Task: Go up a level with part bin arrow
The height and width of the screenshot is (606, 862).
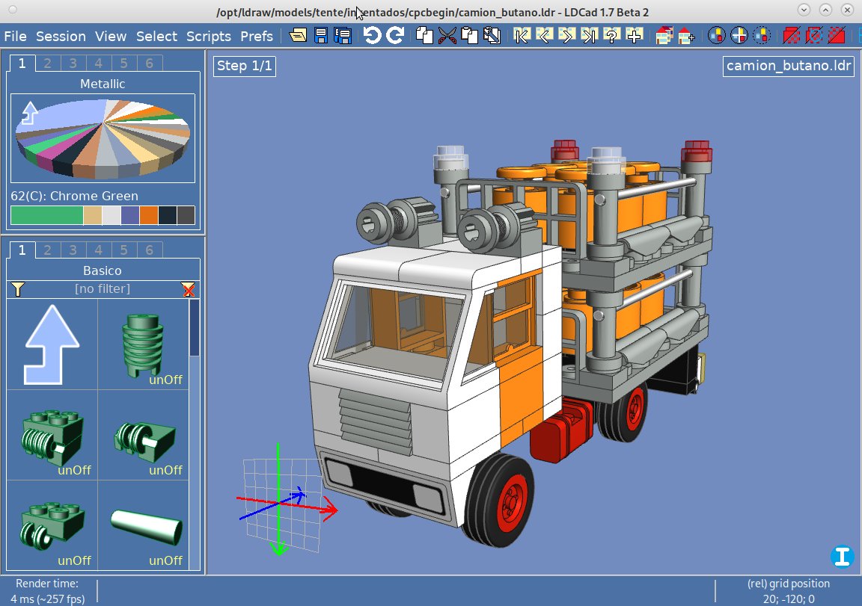Action: point(52,344)
